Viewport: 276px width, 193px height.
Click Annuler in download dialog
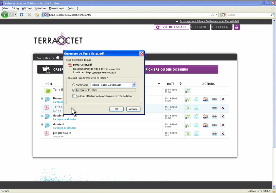point(133,109)
